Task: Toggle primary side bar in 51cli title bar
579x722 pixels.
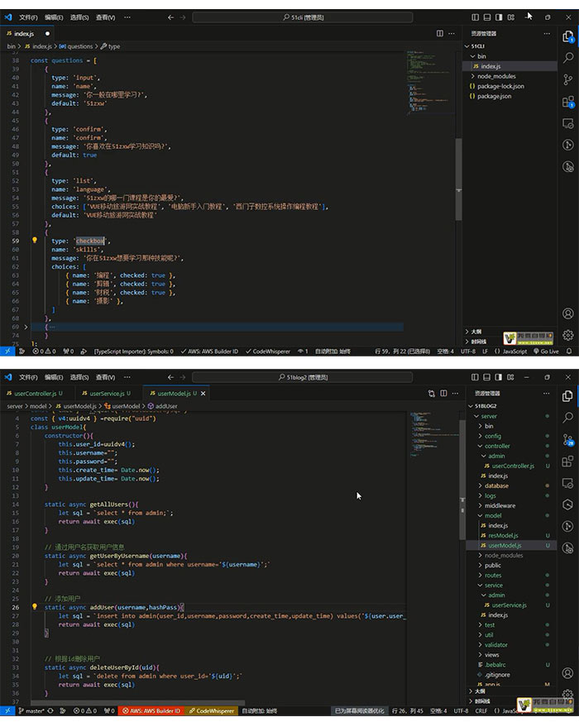Action: tap(476, 17)
